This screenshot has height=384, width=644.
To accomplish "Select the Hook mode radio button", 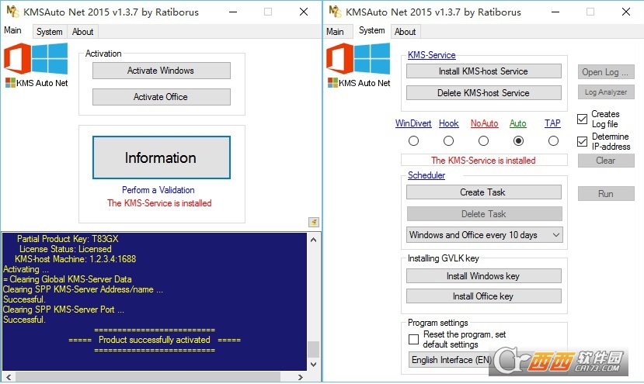I will [x=448, y=141].
